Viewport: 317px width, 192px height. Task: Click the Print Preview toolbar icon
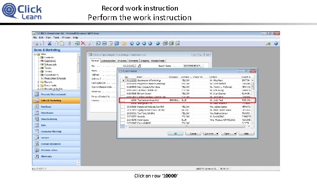42,43
